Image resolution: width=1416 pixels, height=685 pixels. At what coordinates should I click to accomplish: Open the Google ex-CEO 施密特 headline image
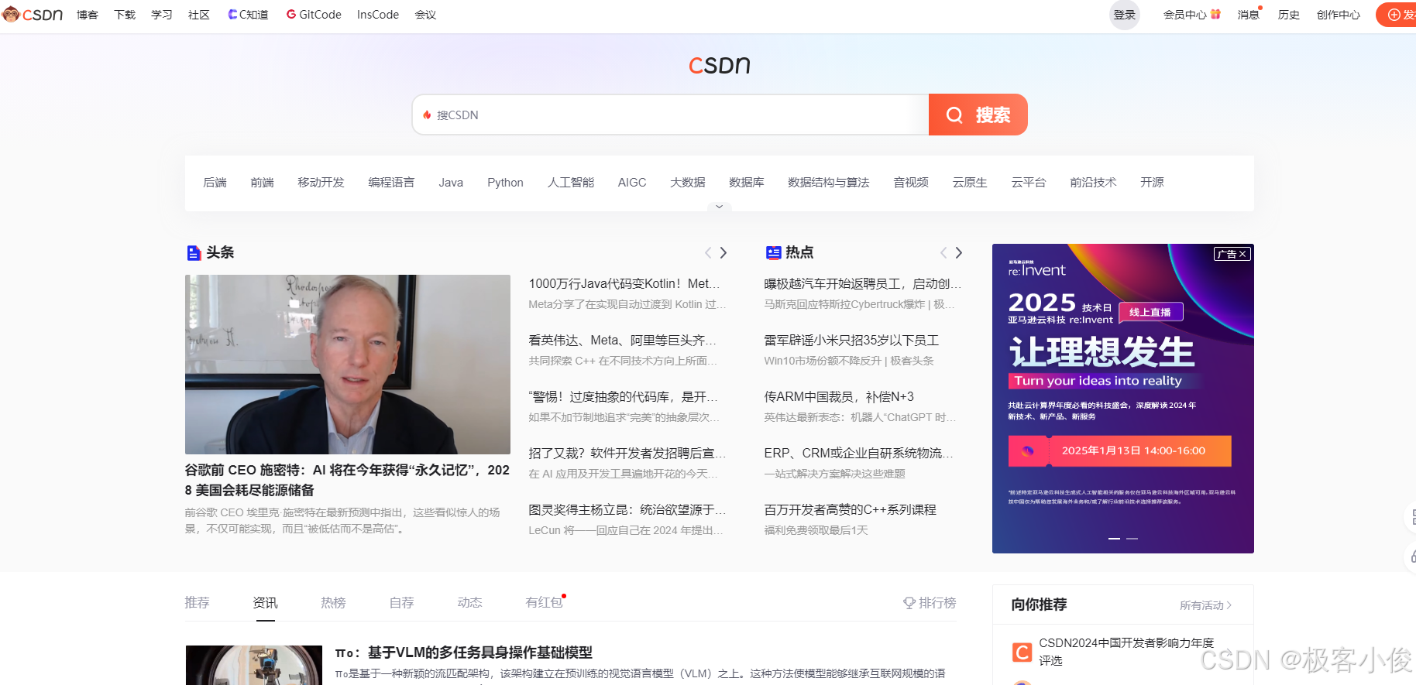pos(348,365)
